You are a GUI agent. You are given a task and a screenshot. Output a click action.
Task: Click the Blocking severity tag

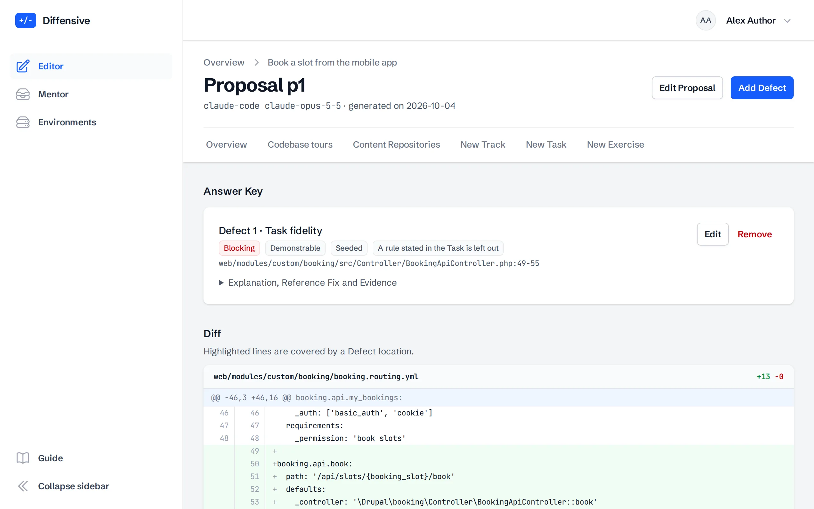click(239, 248)
